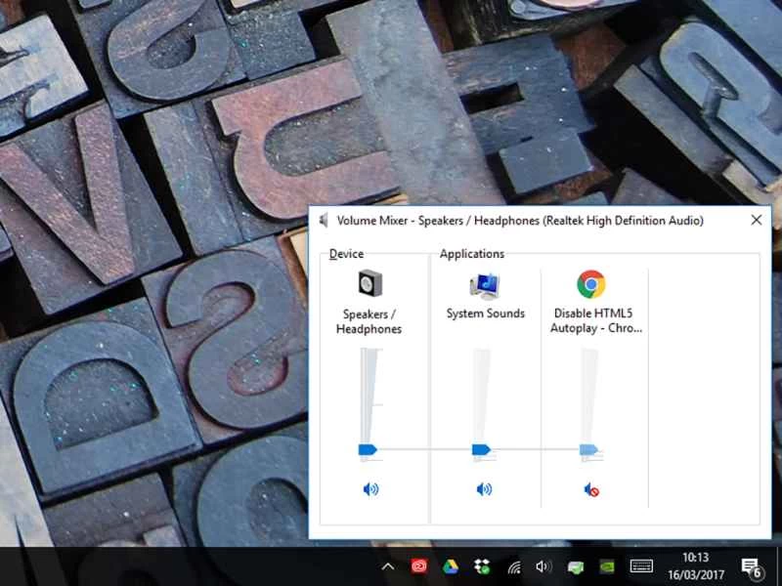Click the Wi-Fi icon in the taskbar
782x586 pixels.
coord(512,565)
